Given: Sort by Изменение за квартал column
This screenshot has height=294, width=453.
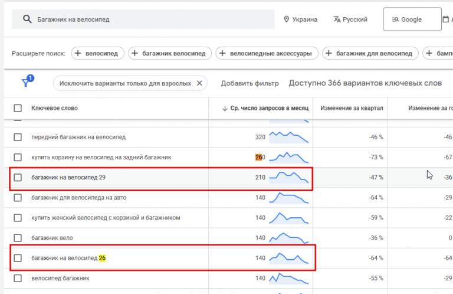Looking at the screenshot, I should [352, 108].
